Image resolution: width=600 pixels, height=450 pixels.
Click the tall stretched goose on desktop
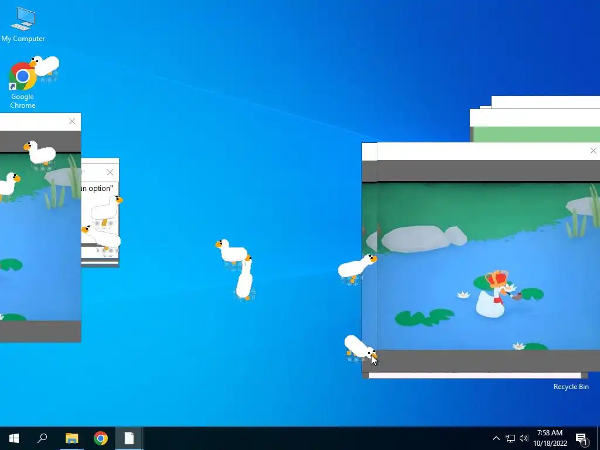click(244, 277)
